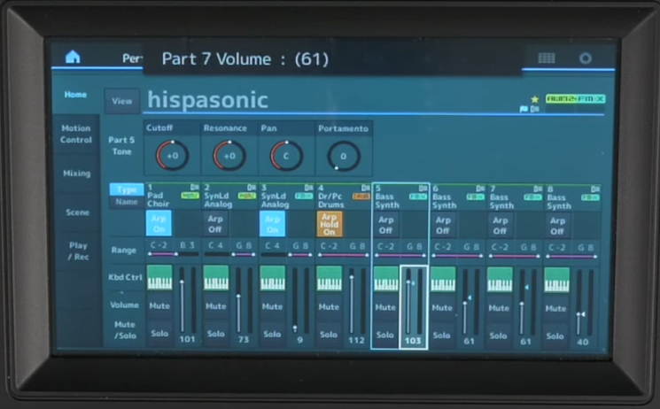Tap the Part 8 keyboard control icon
This screenshot has height=409, width=660.
(556, 279)
